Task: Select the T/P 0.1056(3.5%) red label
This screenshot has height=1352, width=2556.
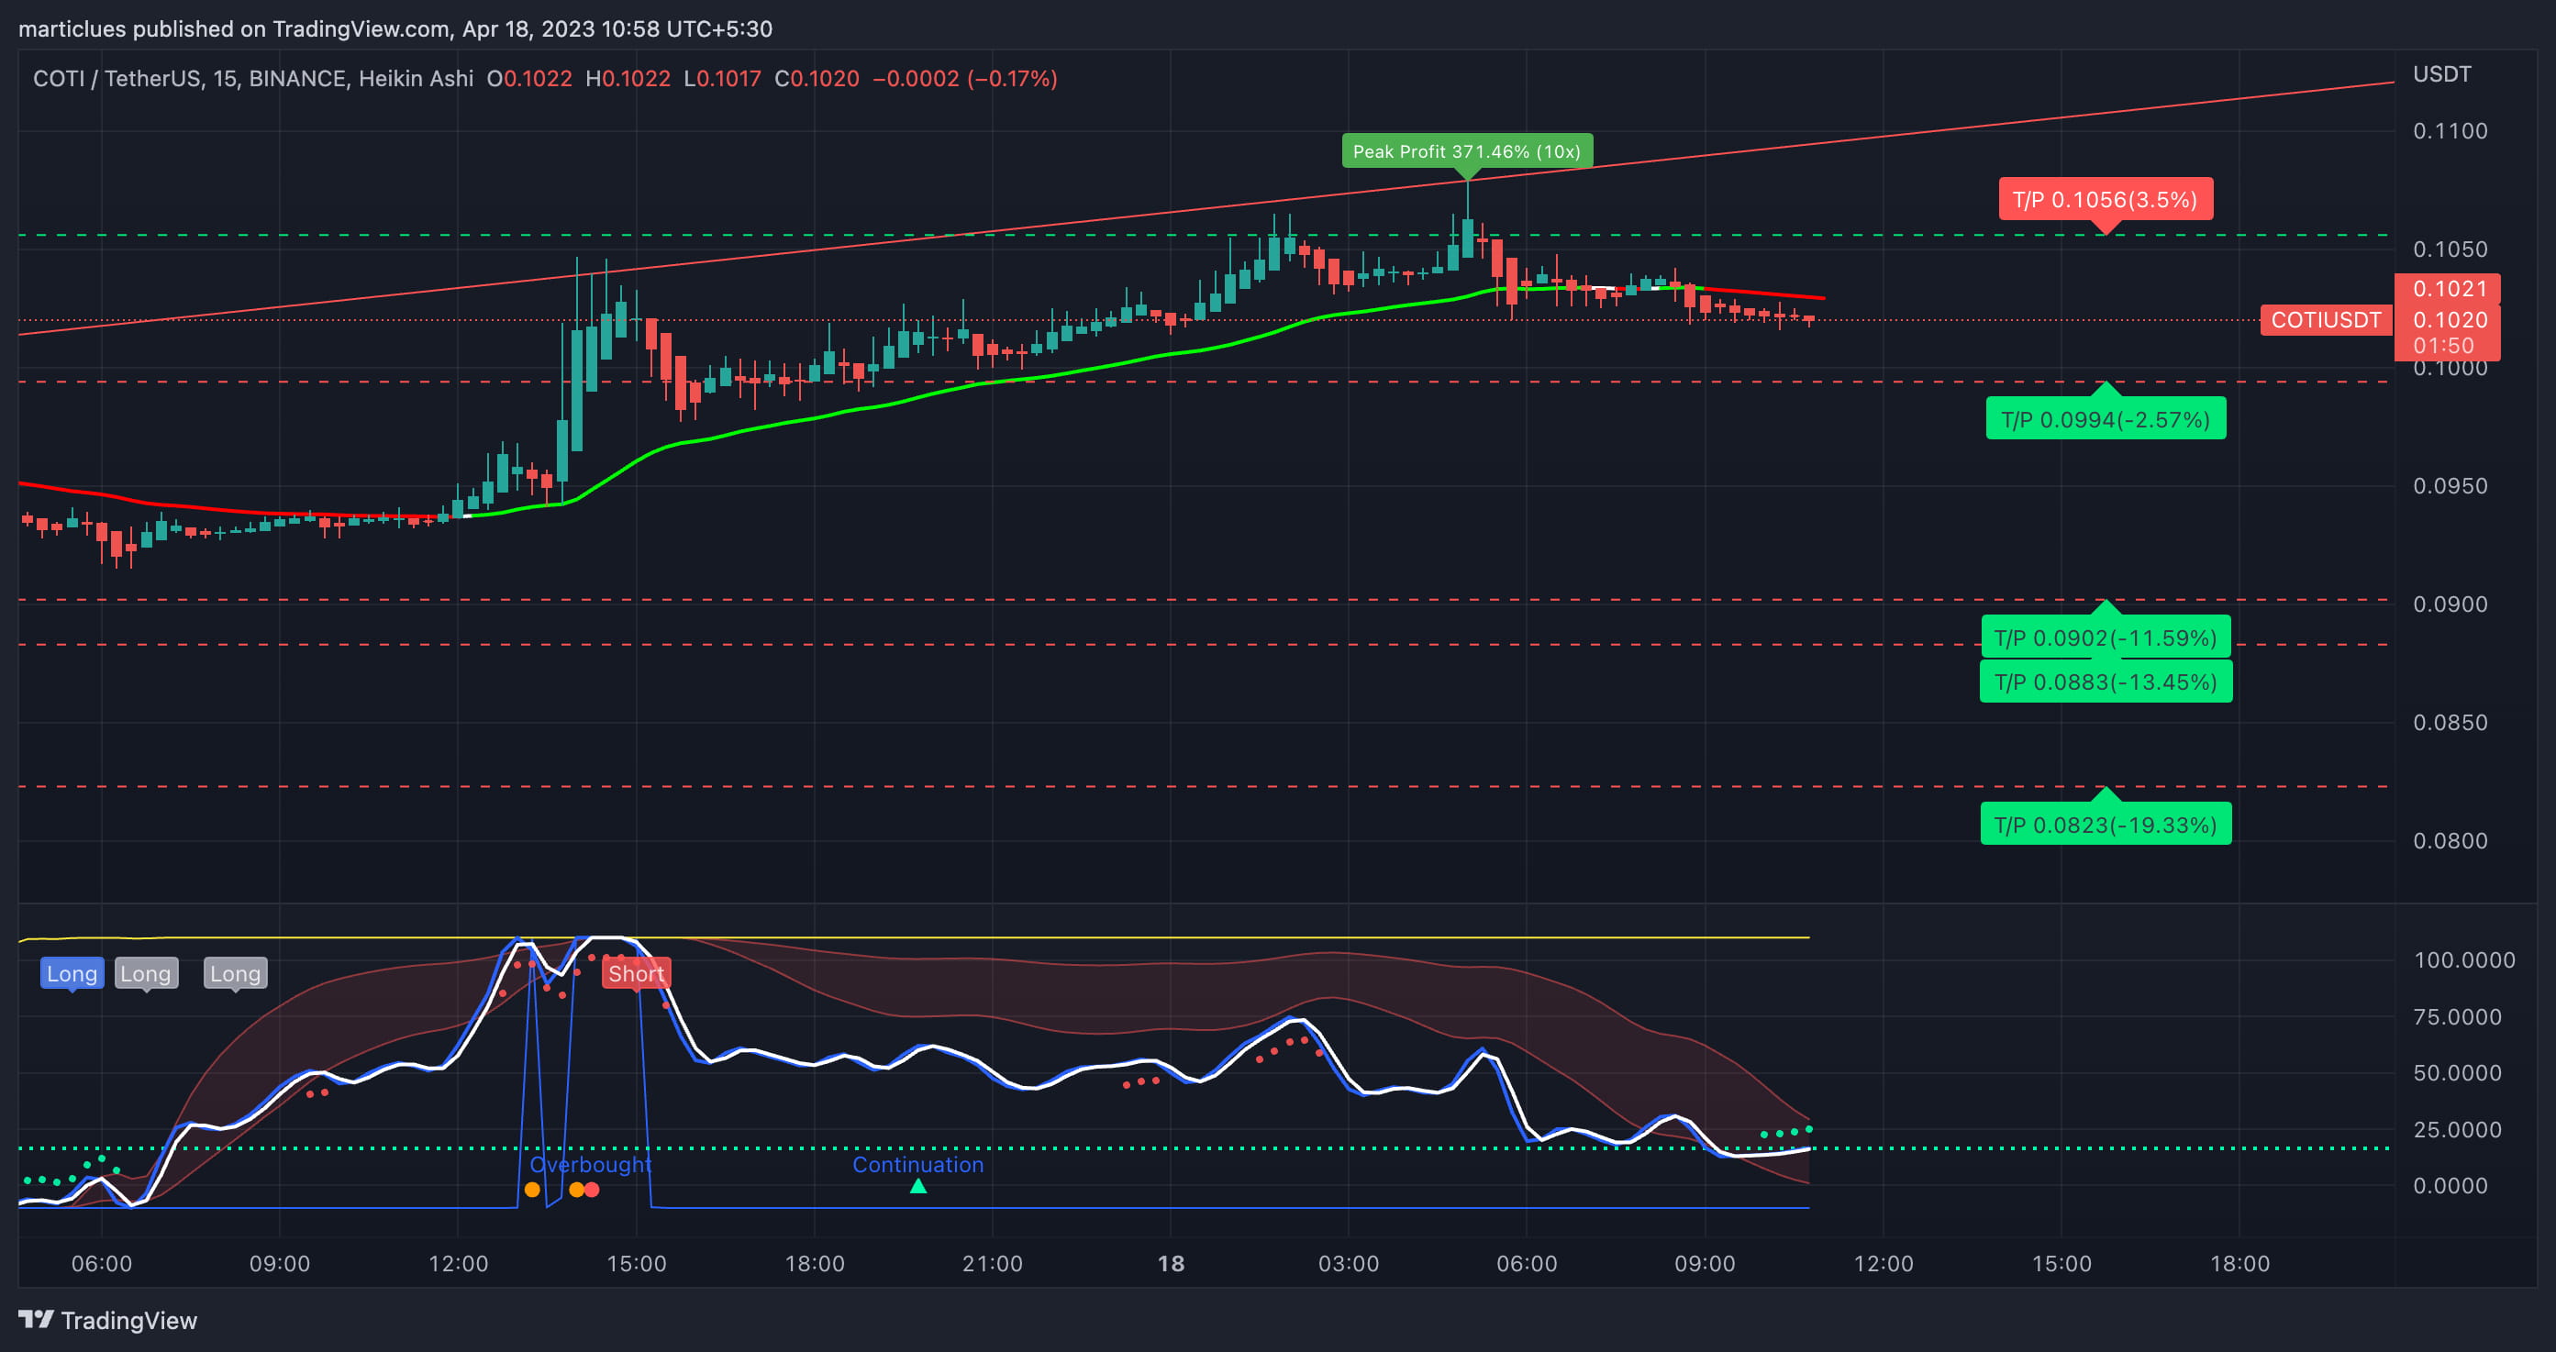Action: click(x=2105, y=199)
